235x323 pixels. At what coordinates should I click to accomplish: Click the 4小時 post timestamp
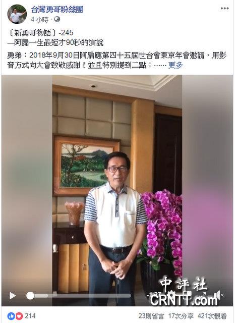40,20
